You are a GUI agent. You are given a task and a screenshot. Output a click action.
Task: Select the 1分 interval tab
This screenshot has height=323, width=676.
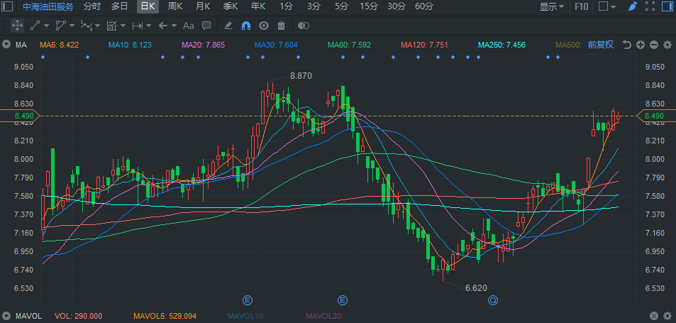(x=286, y=6)
